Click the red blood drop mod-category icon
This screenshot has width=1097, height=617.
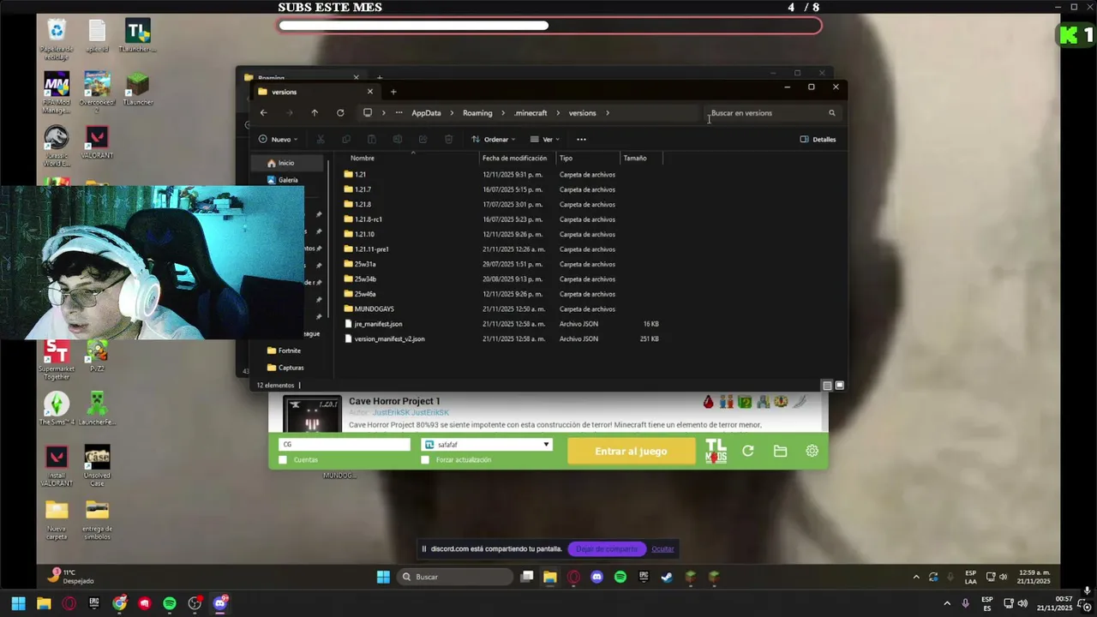[x=708, y=401]
